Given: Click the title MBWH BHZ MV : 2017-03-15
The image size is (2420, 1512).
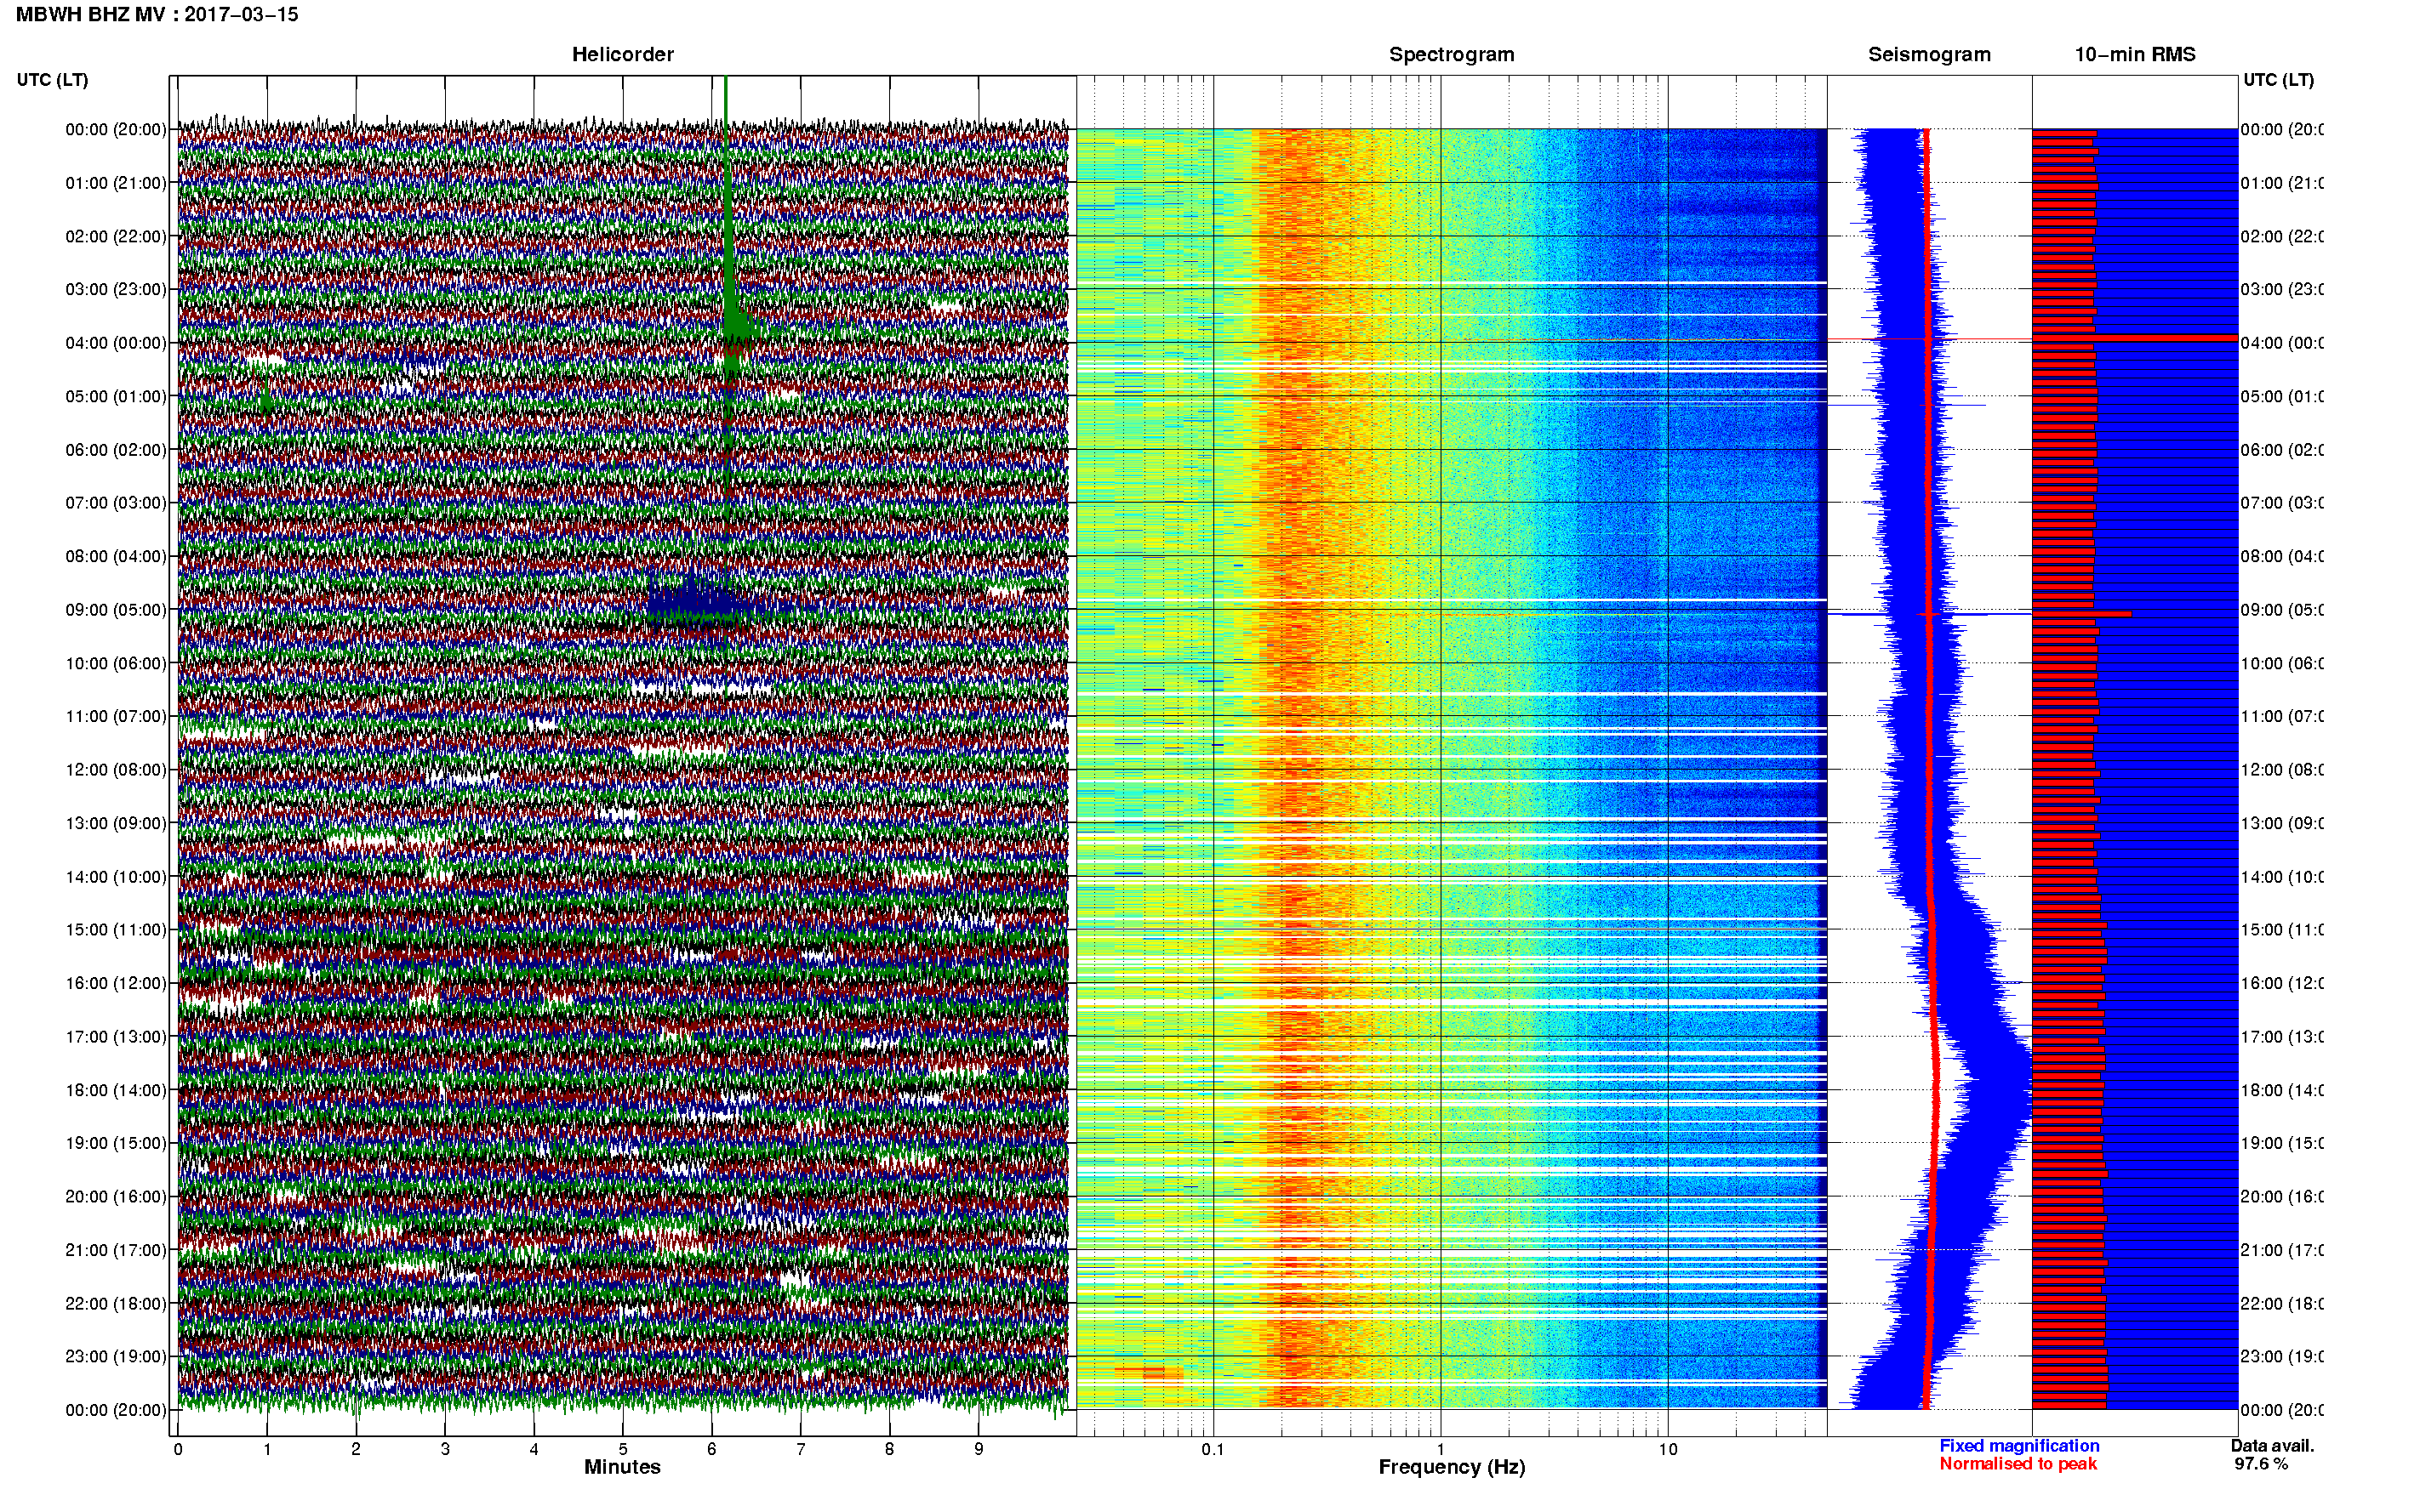Looking at the screenshot, I should click(157, 14).
